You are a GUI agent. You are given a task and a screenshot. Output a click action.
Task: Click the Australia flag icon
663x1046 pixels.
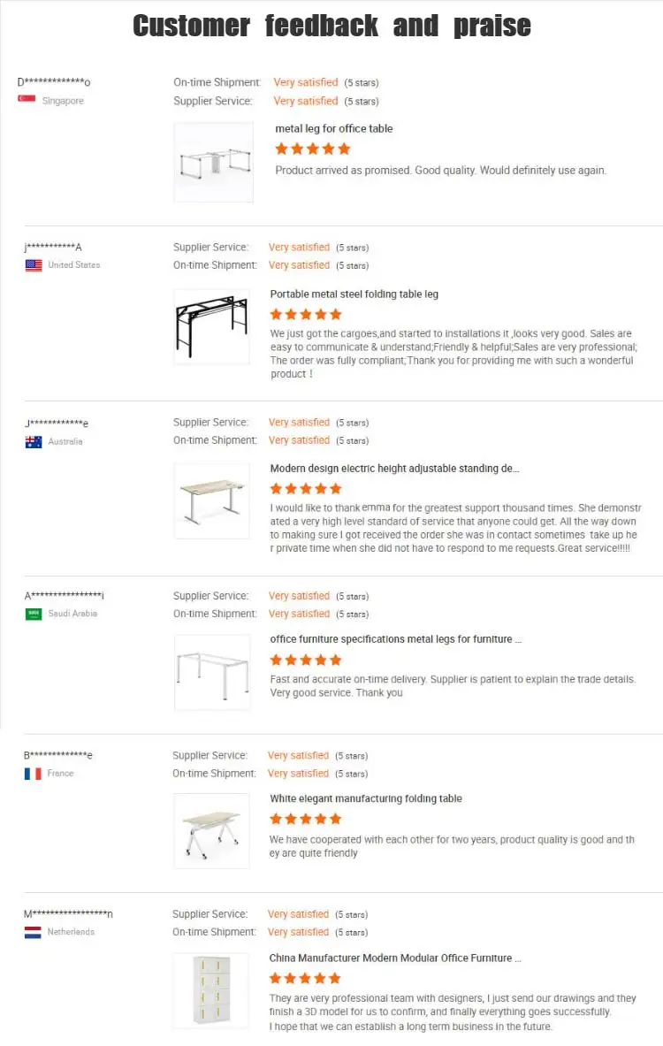[x=34, y=441]
